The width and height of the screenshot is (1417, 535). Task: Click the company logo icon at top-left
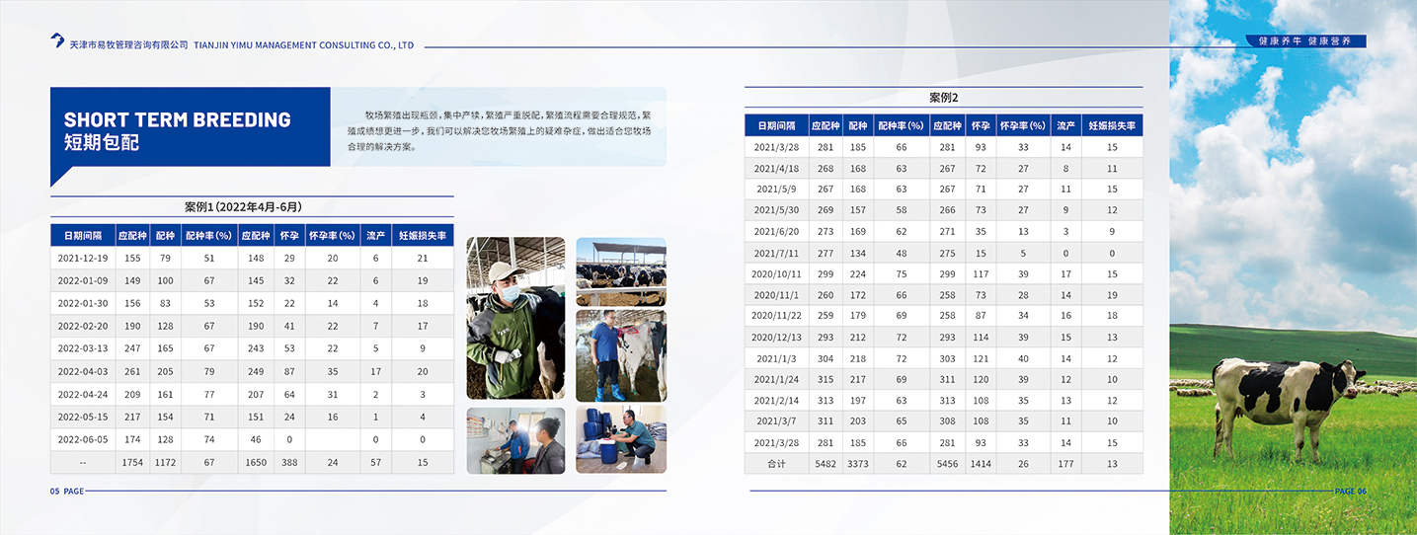(x=57, y=39)
